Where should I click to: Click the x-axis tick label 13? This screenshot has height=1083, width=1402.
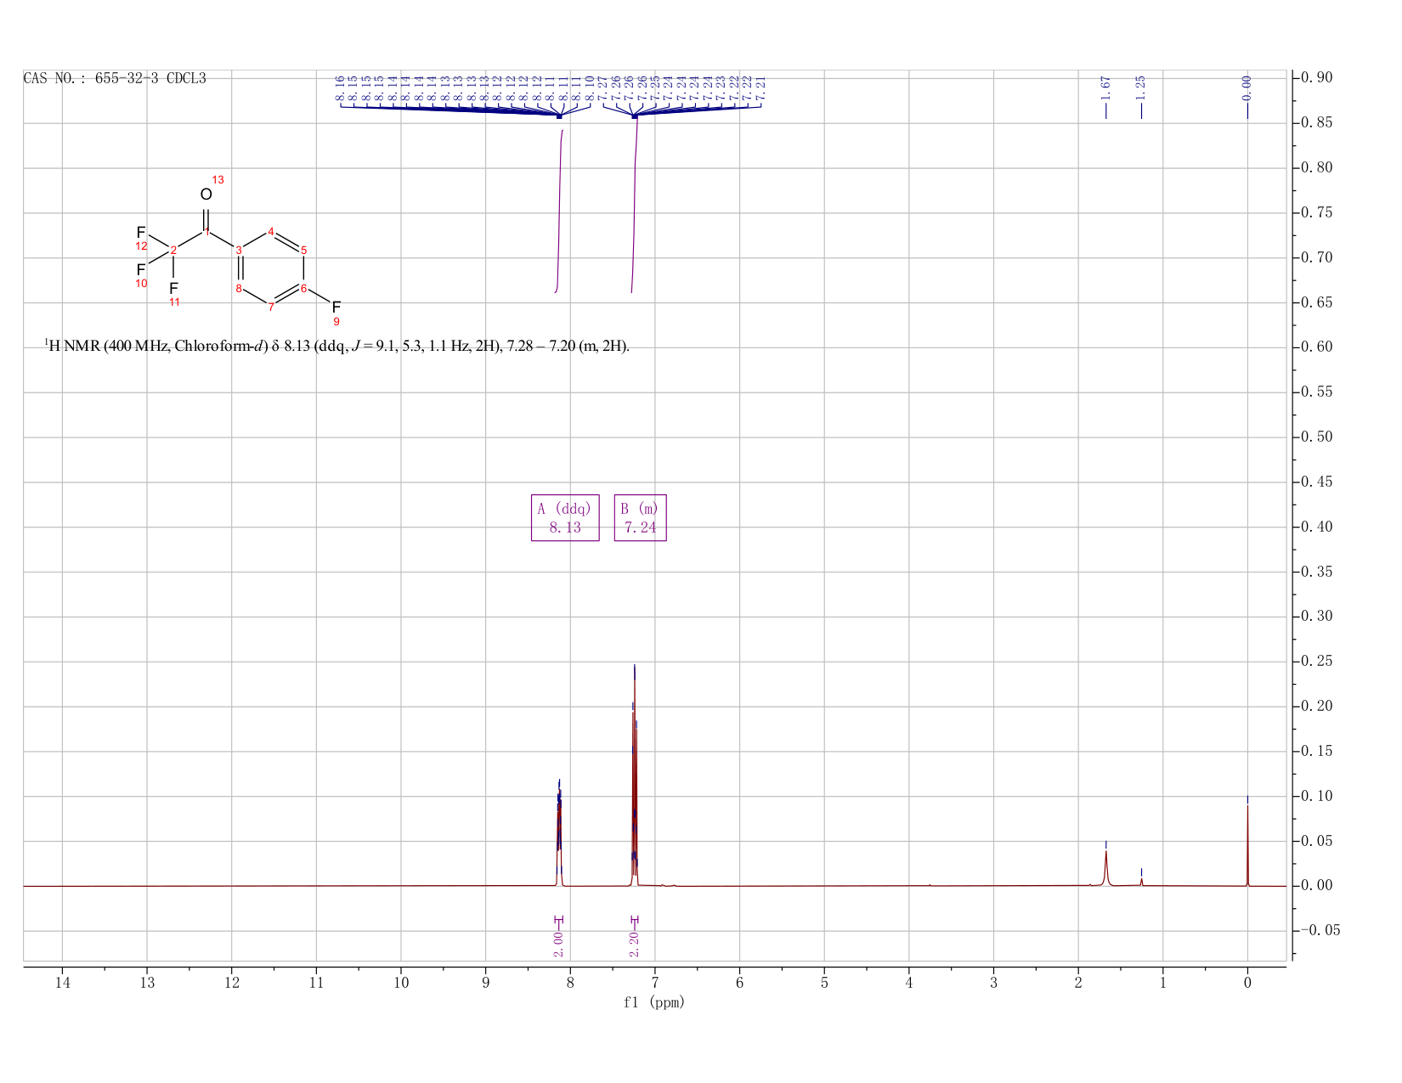(x=147, y=983)
